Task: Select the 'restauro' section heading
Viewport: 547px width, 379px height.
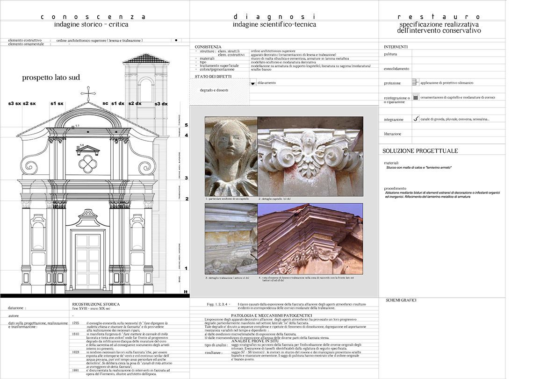Action: pyautogui.click(x=439, y=17)
